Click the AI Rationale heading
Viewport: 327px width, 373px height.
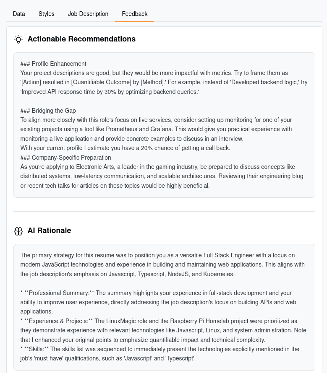50,231
